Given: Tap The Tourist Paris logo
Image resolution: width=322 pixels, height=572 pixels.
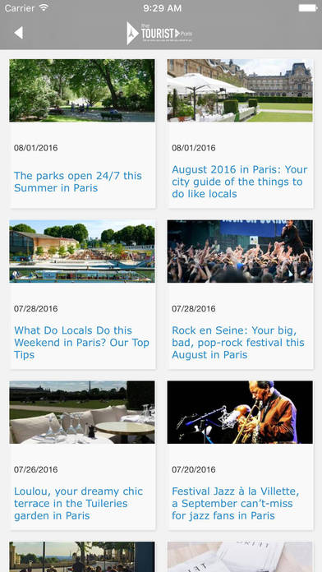Looking at the screenshot, I should [159, 33].
